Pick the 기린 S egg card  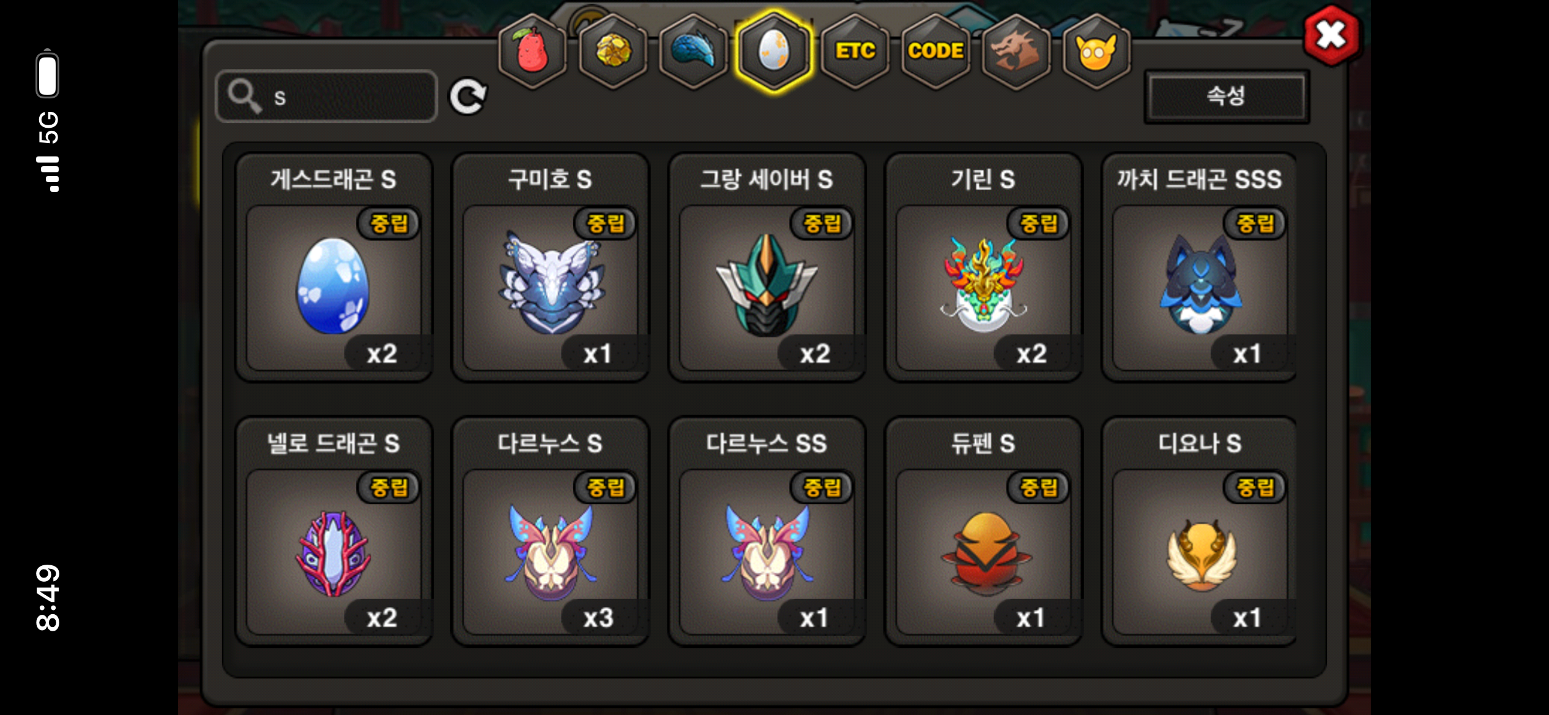[x=984, y=268]
